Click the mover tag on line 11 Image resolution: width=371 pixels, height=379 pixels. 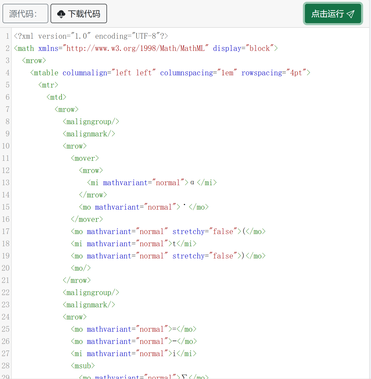tap(85, 158)
